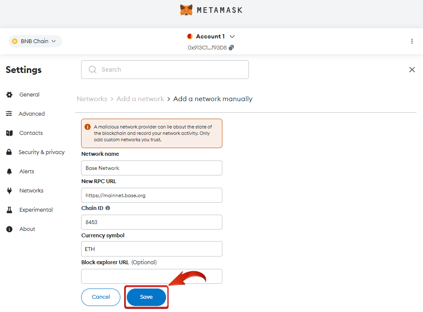Close the Settings page
423x312 pixels.
pyautogui.click(x=412, y=70)
